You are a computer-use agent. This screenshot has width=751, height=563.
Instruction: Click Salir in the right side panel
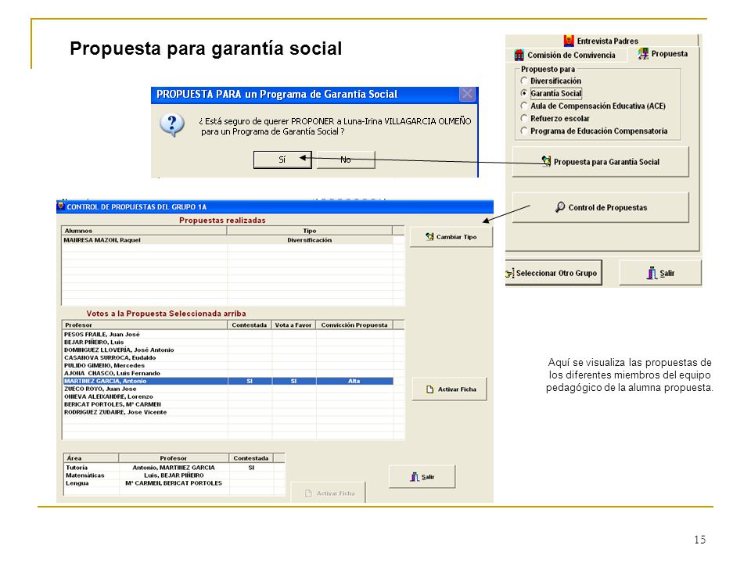(x=660, y=273)
